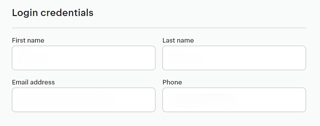Viewport: 320px width, 126px height.
Task: Place cursor in box under Email address
Action: (84, 100)
